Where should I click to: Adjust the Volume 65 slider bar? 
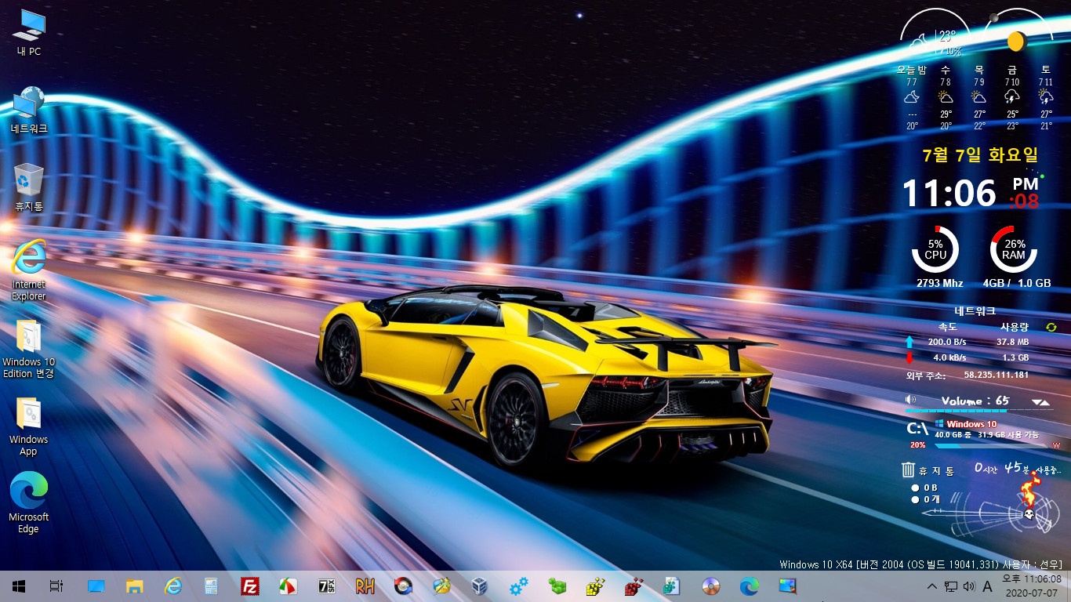tap(979, 410)
